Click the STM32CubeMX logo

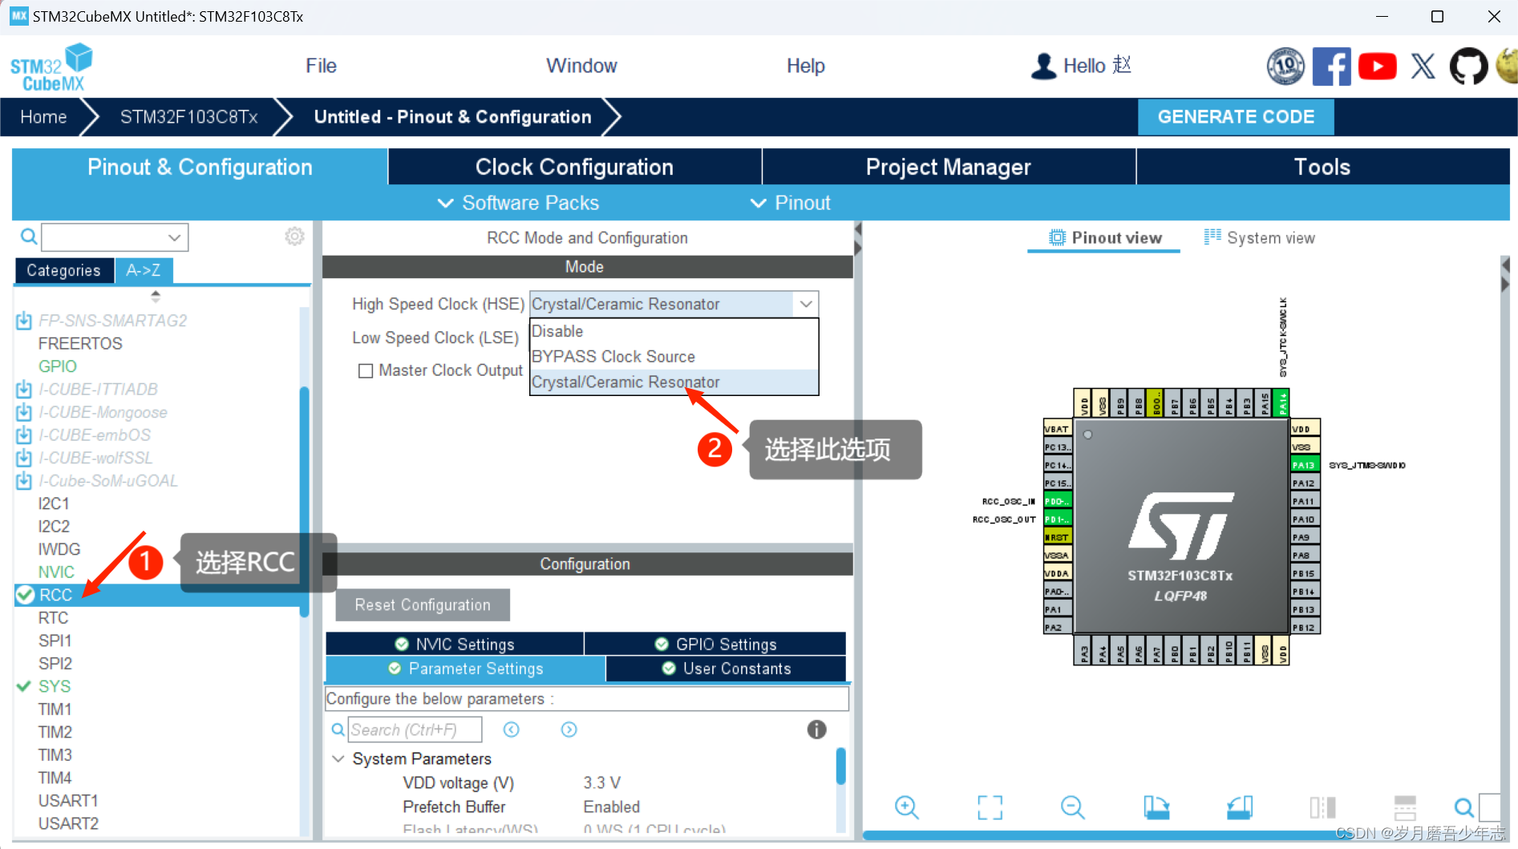tap(51, 67)
